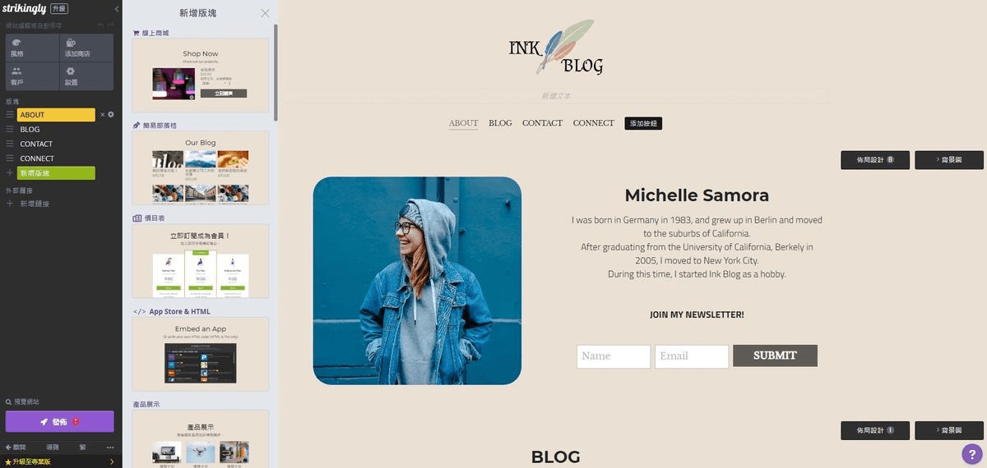Click the CONTACT navigation menu item

coord(542,123)
